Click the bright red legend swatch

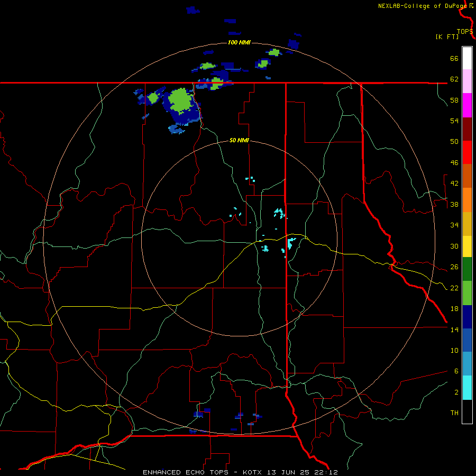tap(467, 152)
